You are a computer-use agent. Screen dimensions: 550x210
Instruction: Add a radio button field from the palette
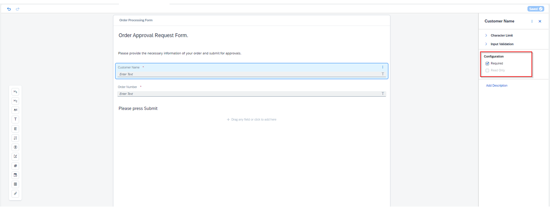pyautogui.click(x=15, y=147)
